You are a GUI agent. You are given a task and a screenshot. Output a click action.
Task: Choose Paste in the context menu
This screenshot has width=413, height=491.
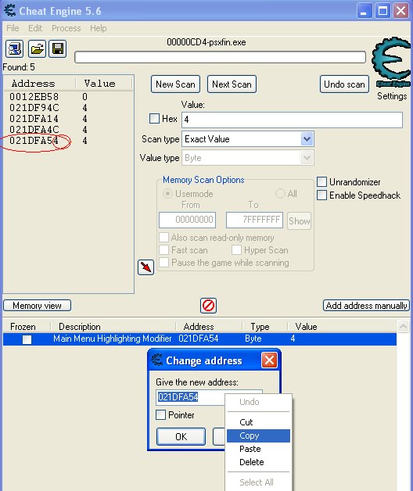(258, 449)
